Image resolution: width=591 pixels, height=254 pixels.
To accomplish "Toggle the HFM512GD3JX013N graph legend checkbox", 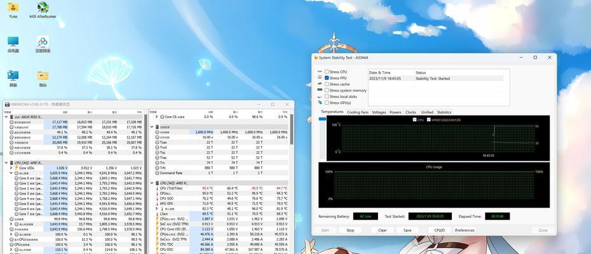I will click(428, 120).
